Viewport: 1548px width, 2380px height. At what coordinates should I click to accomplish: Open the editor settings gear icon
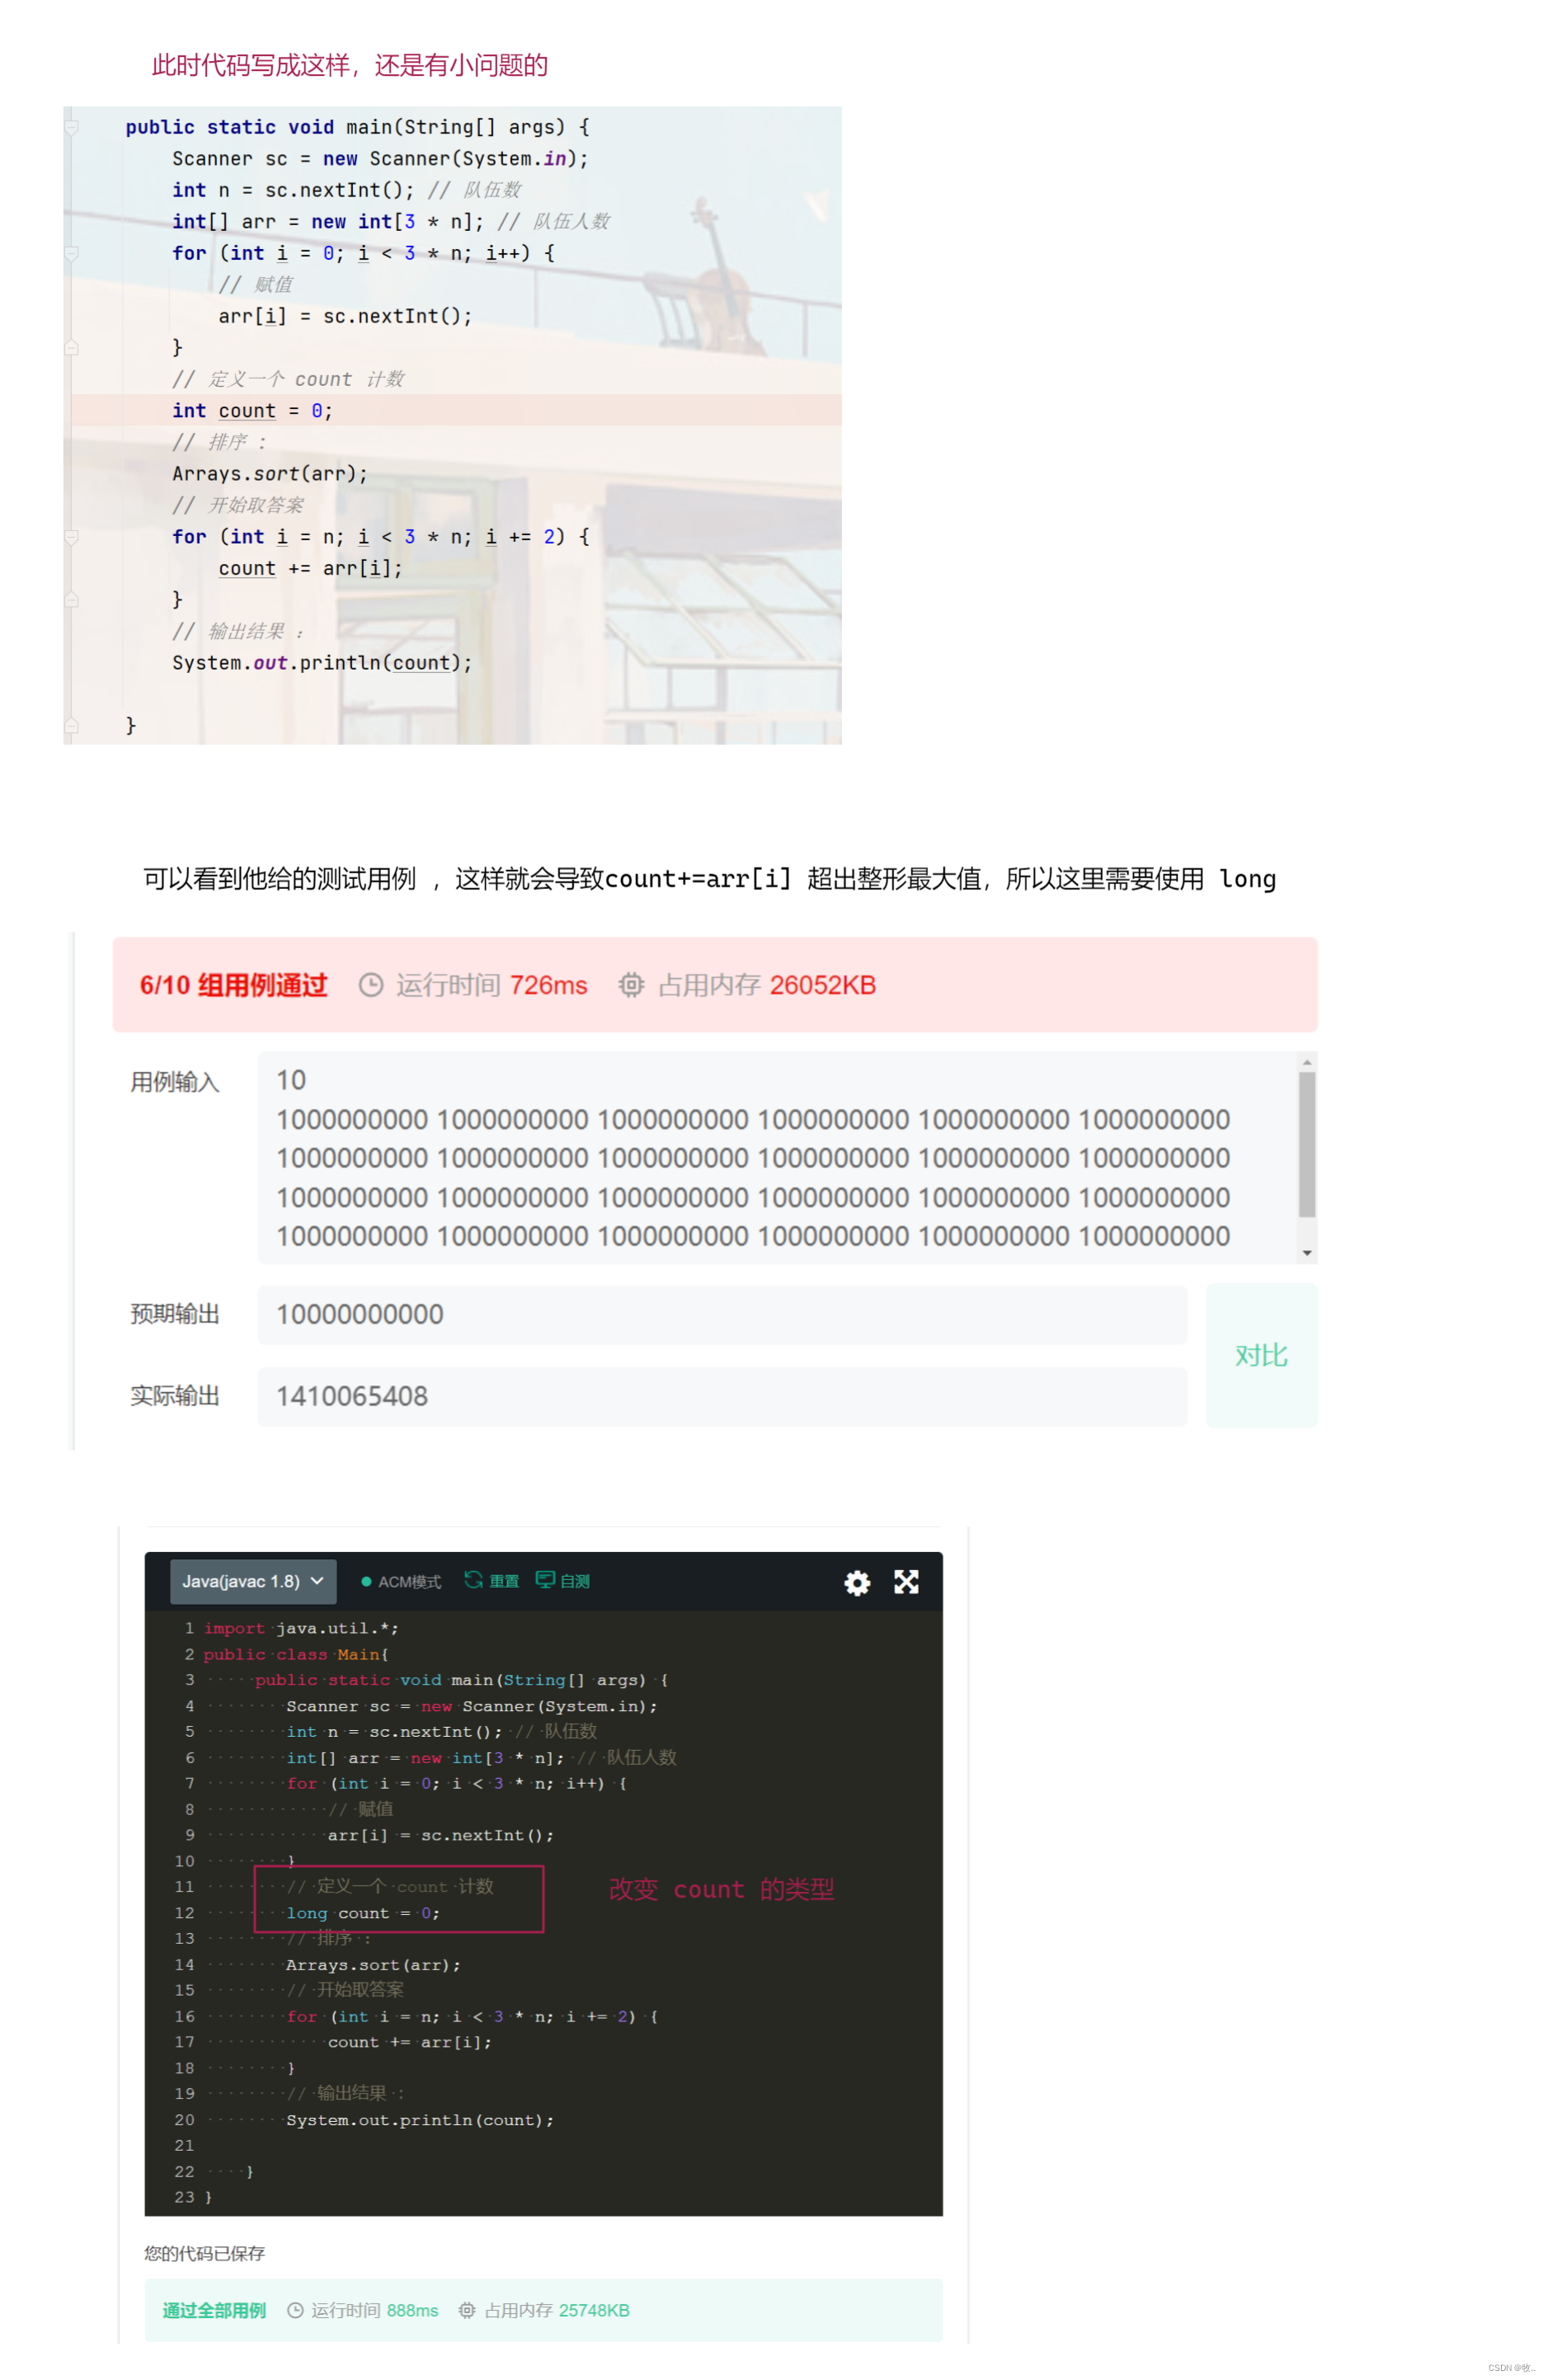857,1582
